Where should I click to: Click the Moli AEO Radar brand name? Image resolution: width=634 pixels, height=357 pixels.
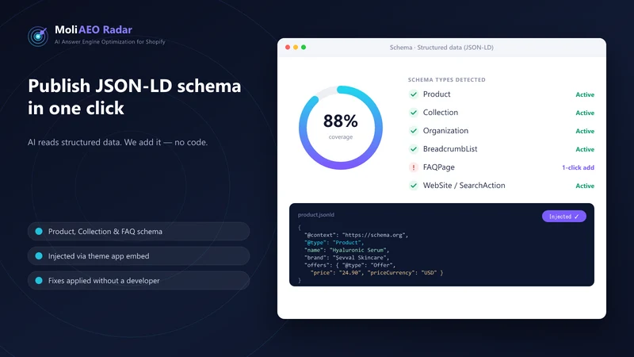coord(94,30)
